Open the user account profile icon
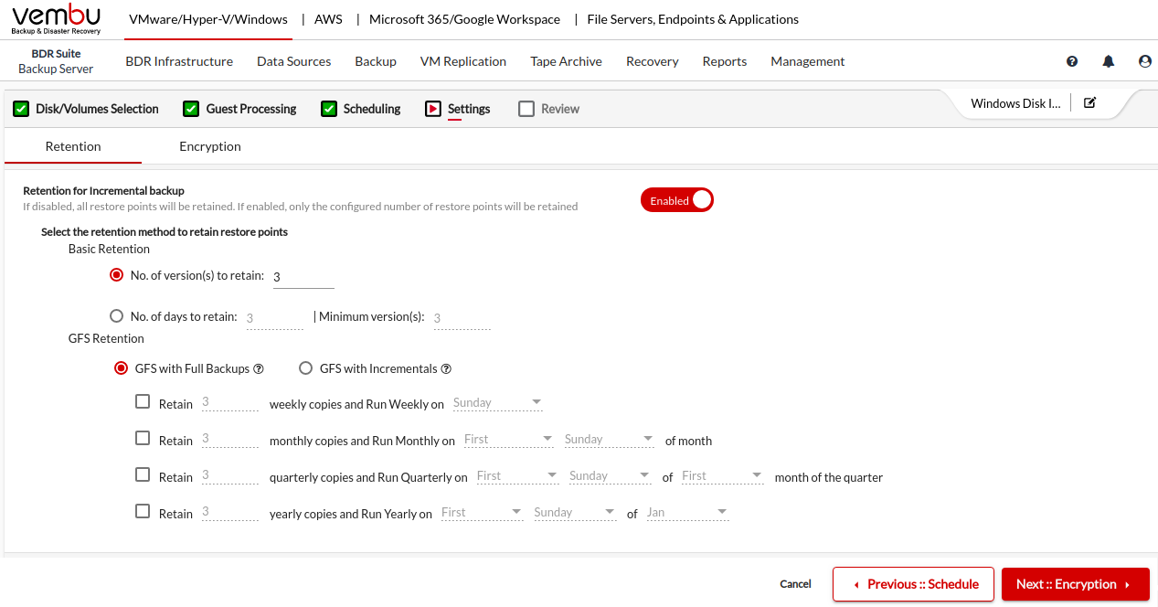Viewport: 1158px width, 607px height. pos(1145,61)
